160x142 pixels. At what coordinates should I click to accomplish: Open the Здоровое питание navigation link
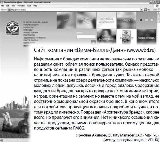pyautogui.click(x=34, y=38)
